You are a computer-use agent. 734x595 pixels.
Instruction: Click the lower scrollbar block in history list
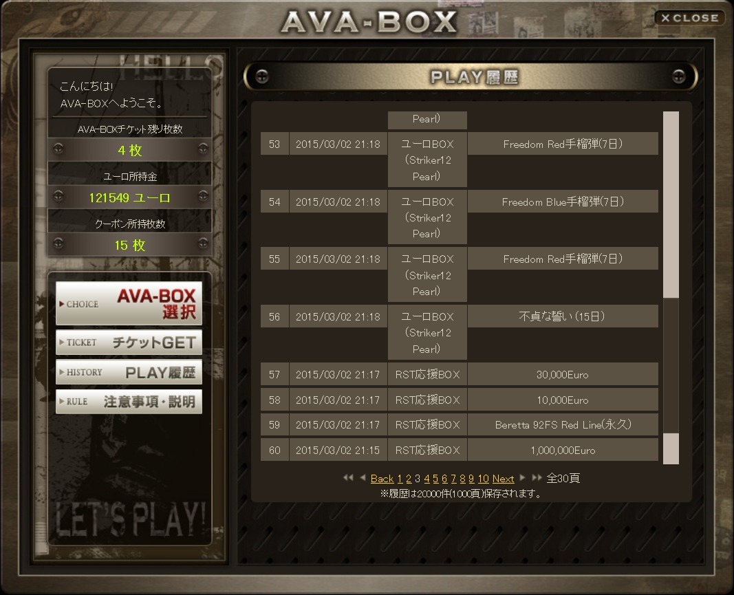pos(671,448)
